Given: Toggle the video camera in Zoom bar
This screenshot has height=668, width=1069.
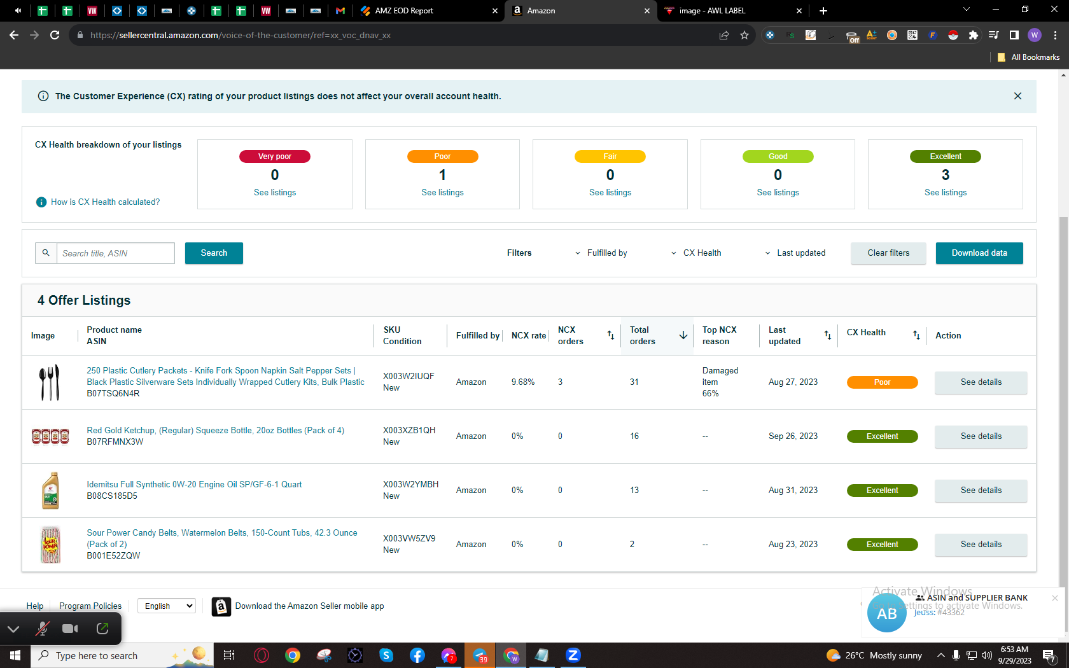Looking at the screenshot, I should [x=70, y=629].
